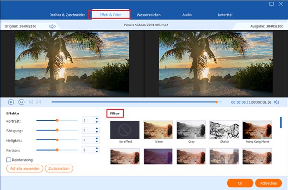The height and width of the screenshot is (190, 288).
Task: Decrease Helligkeit value with down arrow
Action: (97, 141)
